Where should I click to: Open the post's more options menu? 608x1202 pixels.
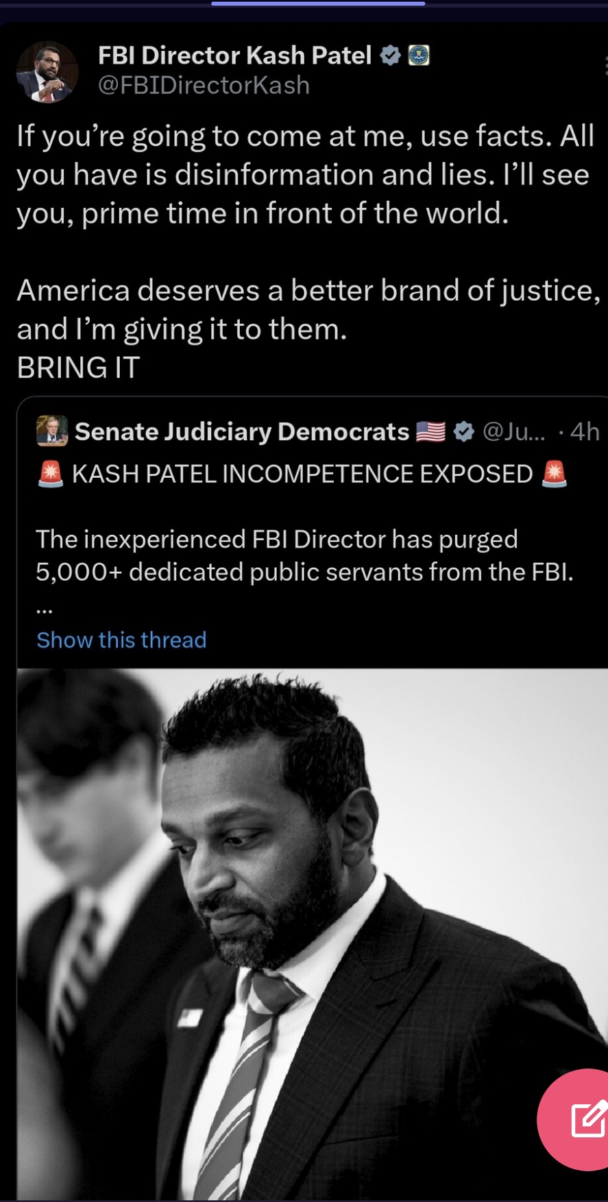605,65
